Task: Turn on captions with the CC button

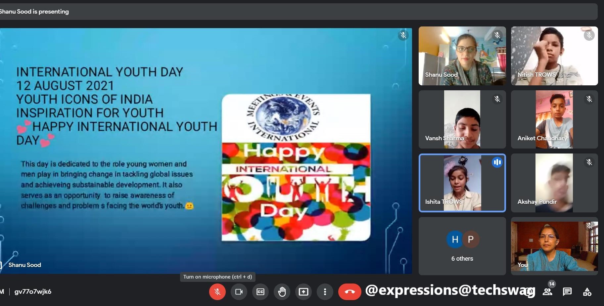Action: [260, 292]
